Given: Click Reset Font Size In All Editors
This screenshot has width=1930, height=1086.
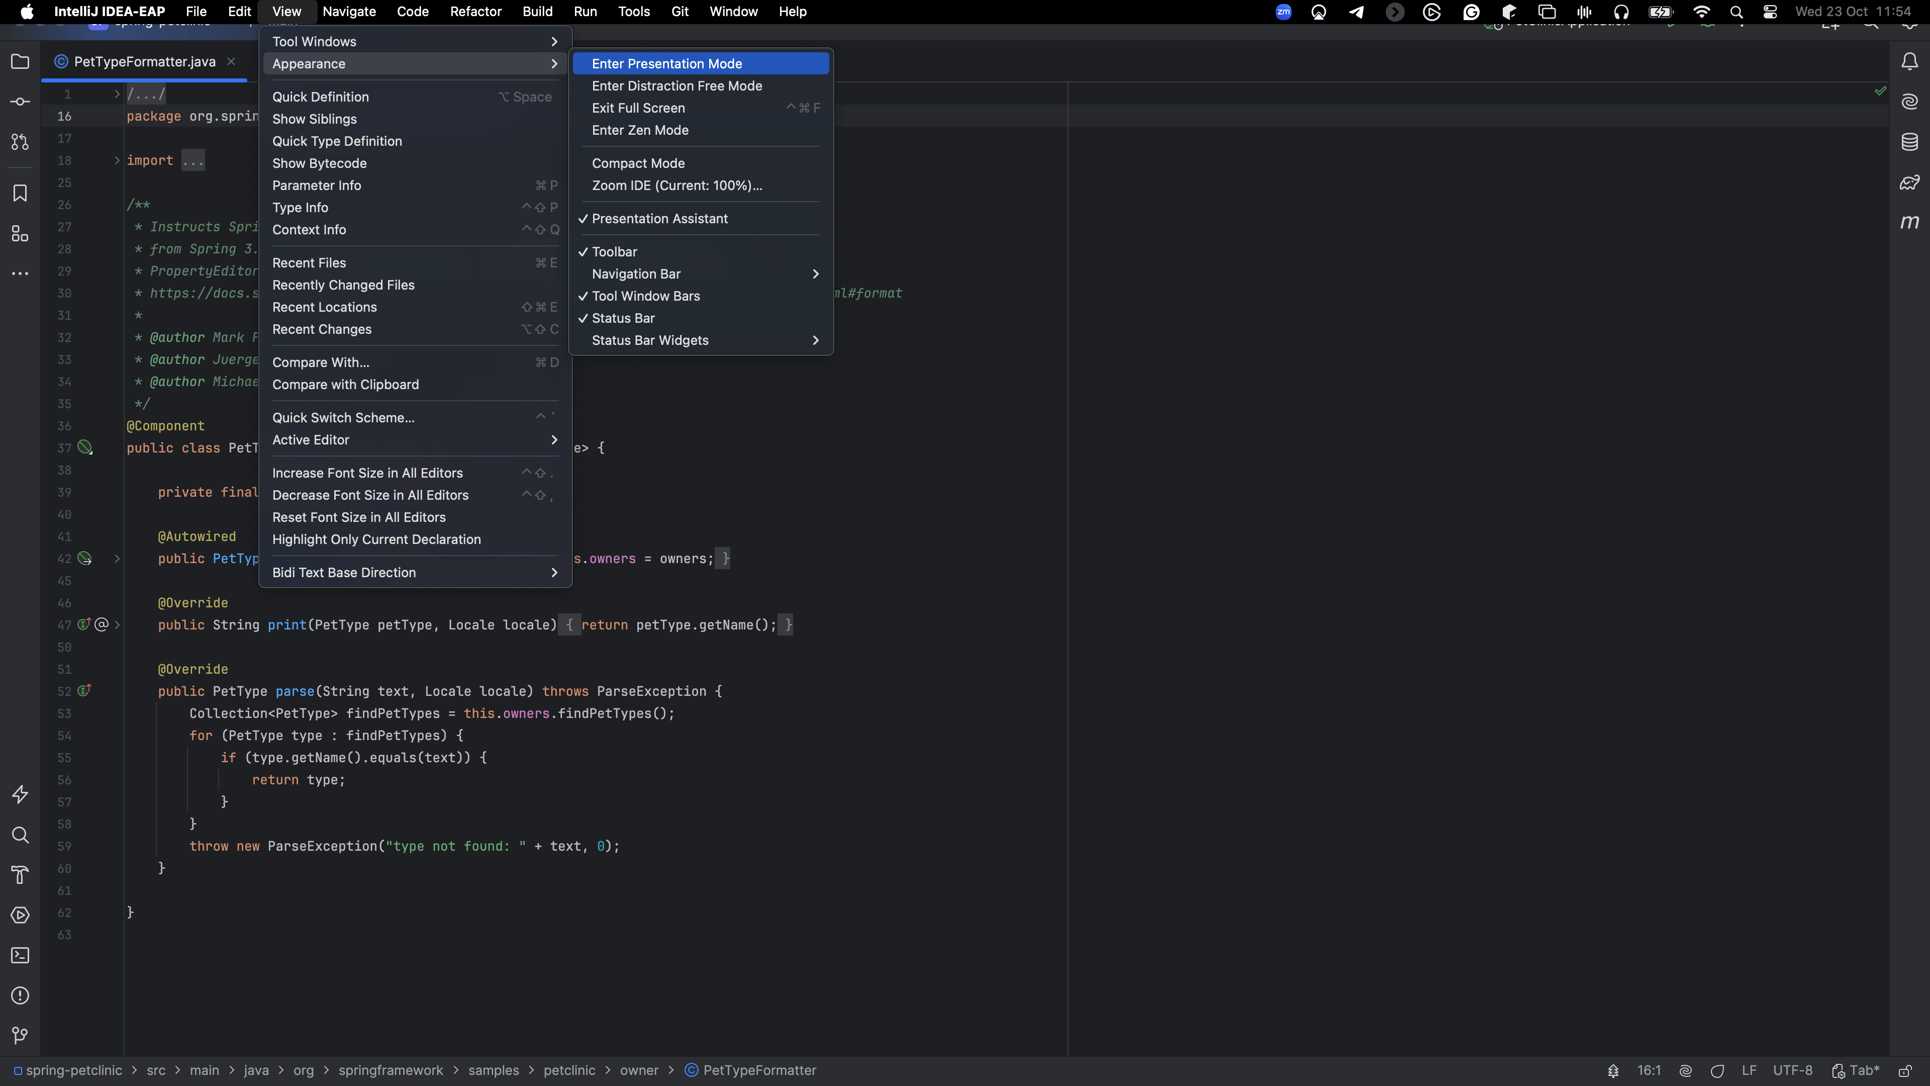Looking at the screenshot, I should coord(358,516).
